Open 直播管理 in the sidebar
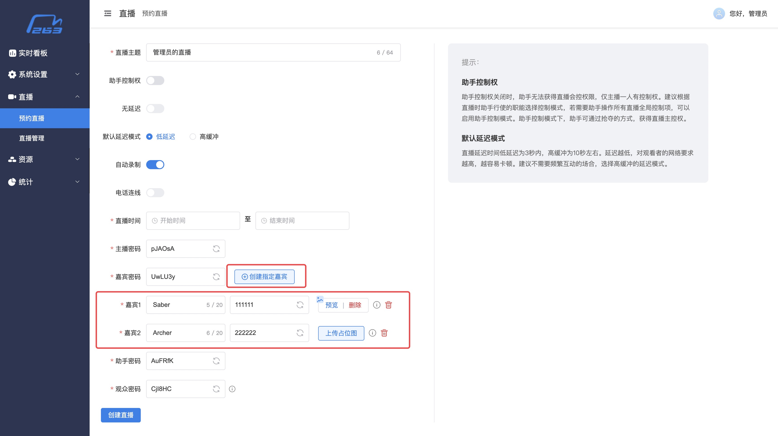Viewport: 778px width, 436px height. pyautogui.click(x=32, y=138)
